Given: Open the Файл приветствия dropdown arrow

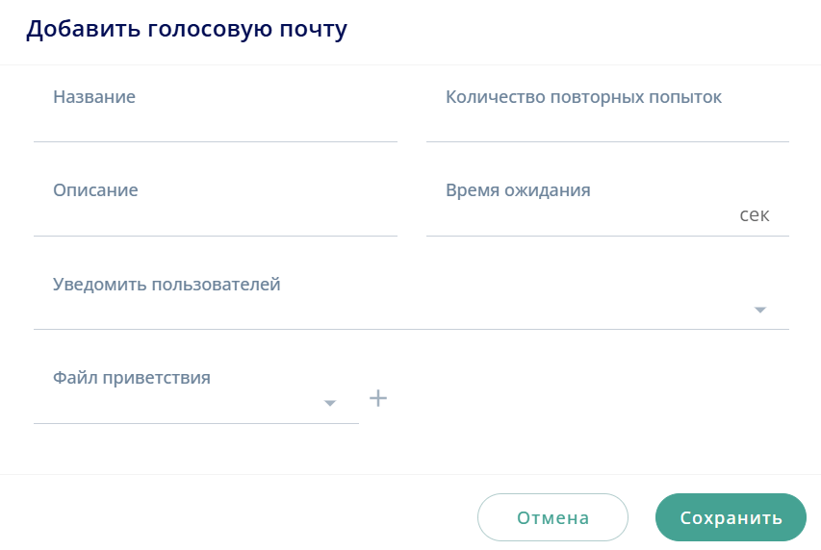Looking at the screenshot, I should 330,403.
